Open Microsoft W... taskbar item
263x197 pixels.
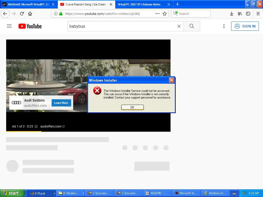186,193
